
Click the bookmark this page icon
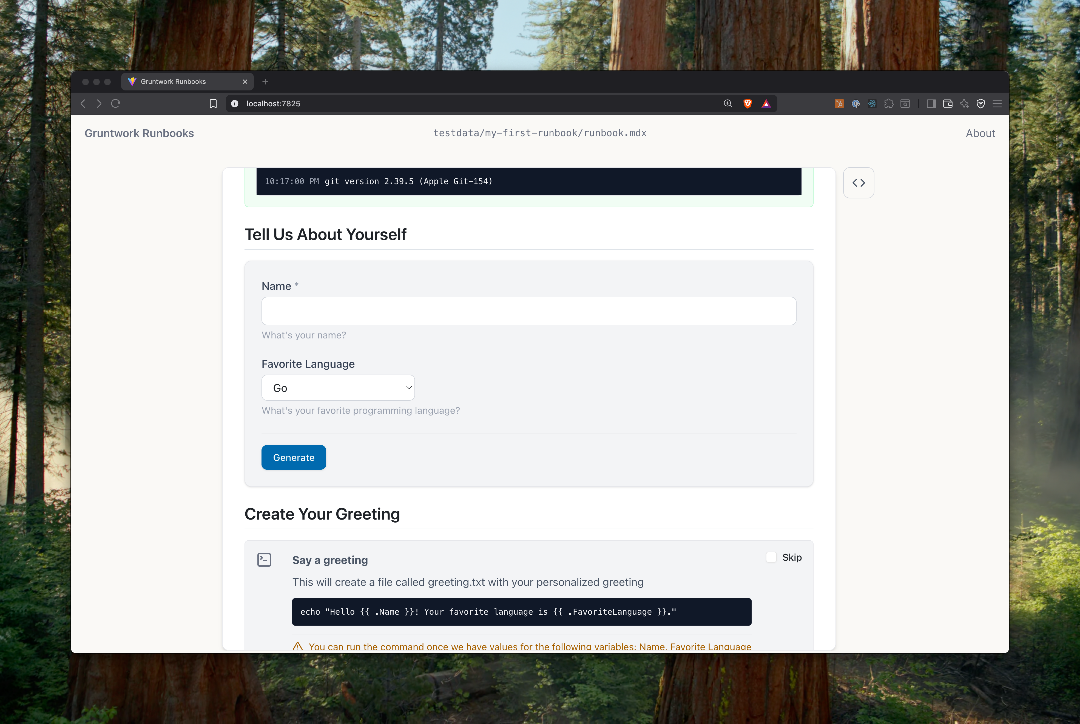213,103
